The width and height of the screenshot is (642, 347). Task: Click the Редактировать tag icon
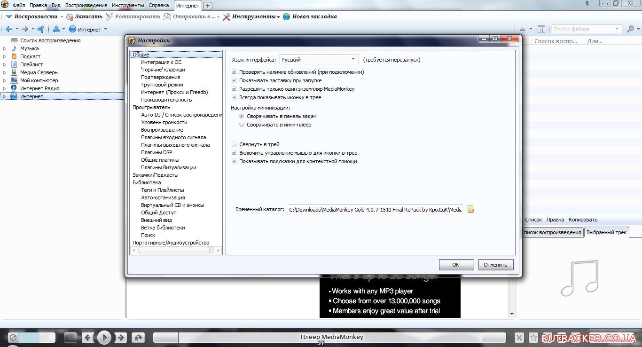pos(110,16)
